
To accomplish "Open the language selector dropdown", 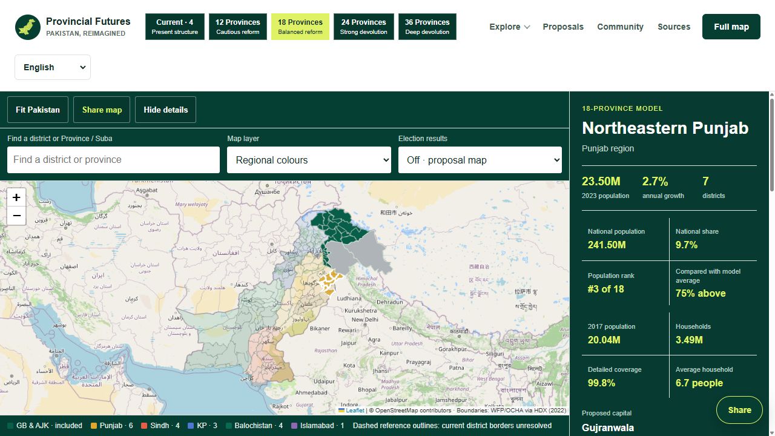I will click(53, 67).
